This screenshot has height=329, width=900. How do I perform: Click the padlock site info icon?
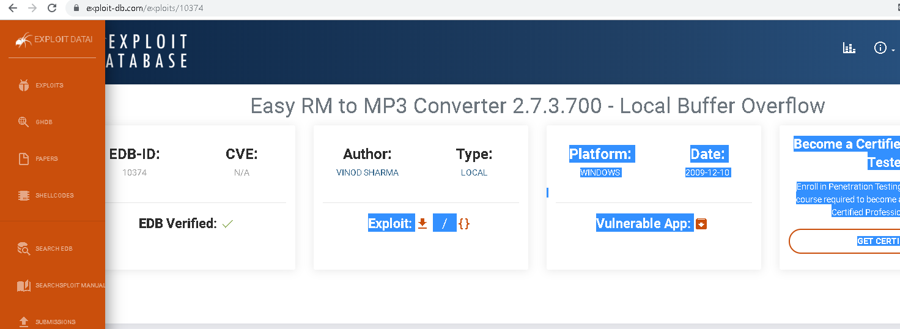pos(76,9)
